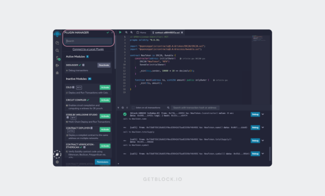Click the 'Inactive Modules' heading
Image resolution: width=325 pixels, height=196 pixels.
76,79
